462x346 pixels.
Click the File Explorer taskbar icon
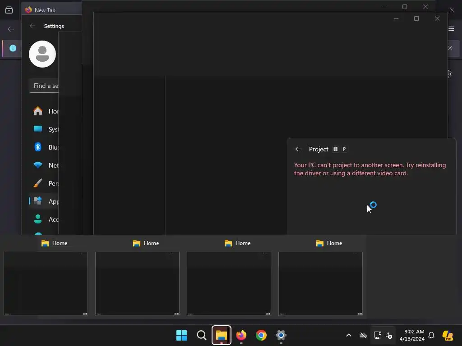[x=221, y=335]
